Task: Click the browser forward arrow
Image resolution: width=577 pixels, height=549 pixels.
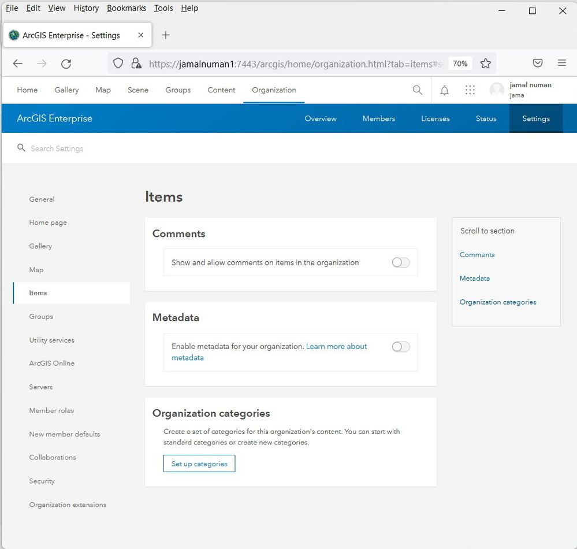Action: 42,64
